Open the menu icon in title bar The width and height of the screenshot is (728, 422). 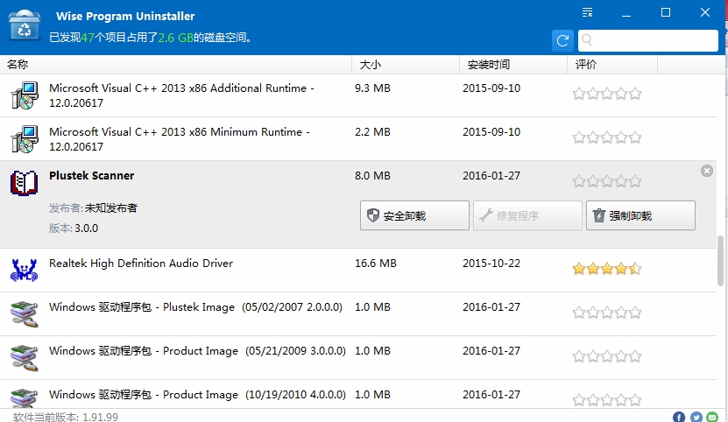click(587, 12)
